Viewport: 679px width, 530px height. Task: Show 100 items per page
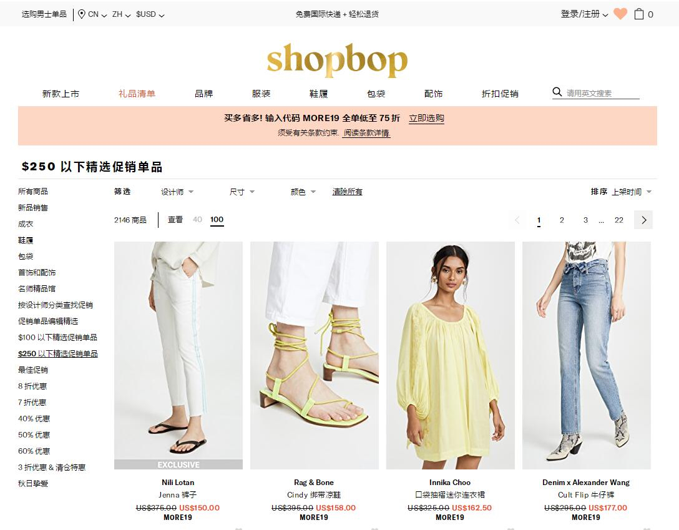coord(217,220)
